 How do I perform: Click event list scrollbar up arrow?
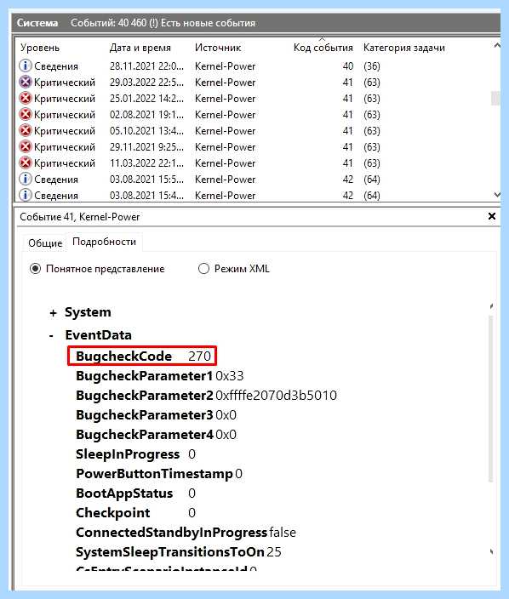[x=496, y=45]
